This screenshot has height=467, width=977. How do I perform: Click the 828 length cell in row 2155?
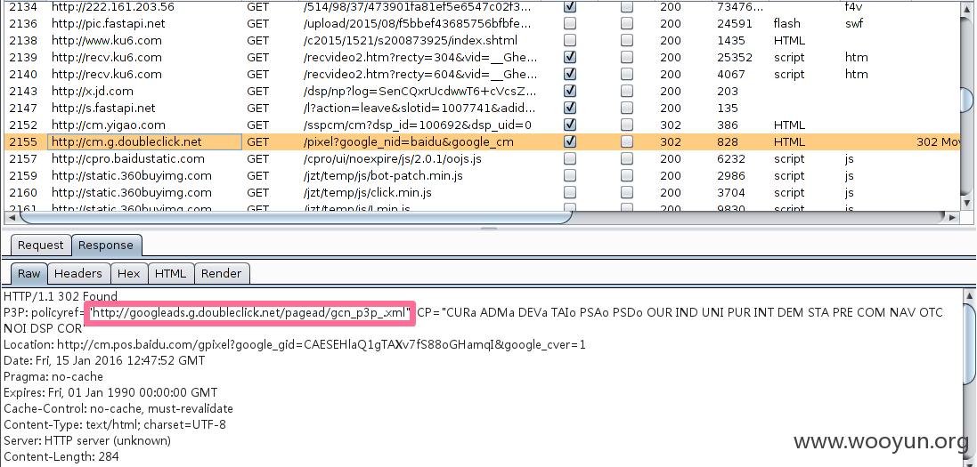click(x=727, y=142)
